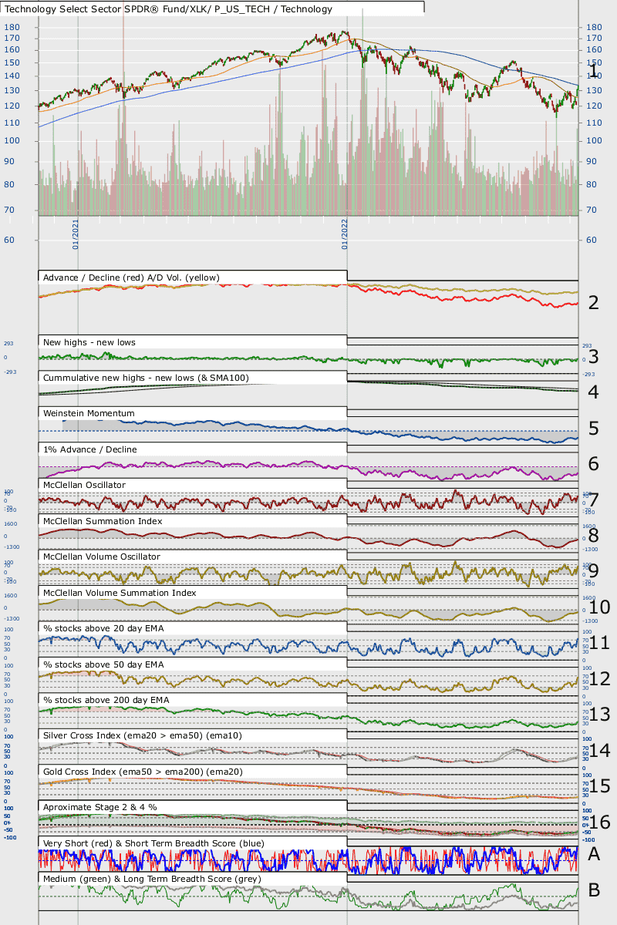Select the '100' price label on the right axis
This screenshot has height=925, width=617.
pyautogui.click(x=594, y=140)
